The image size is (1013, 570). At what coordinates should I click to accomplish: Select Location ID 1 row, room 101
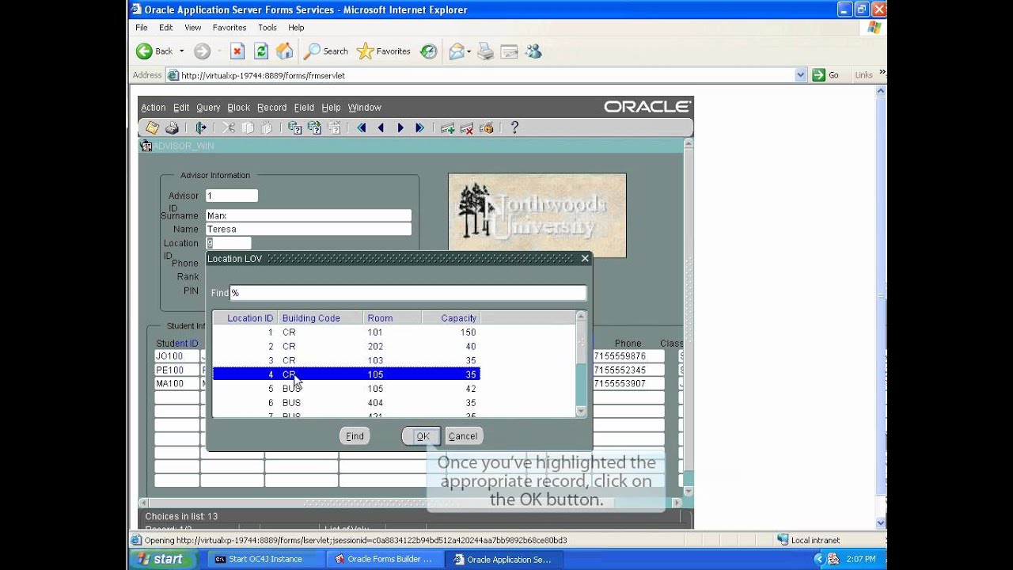tap(346, 332)
